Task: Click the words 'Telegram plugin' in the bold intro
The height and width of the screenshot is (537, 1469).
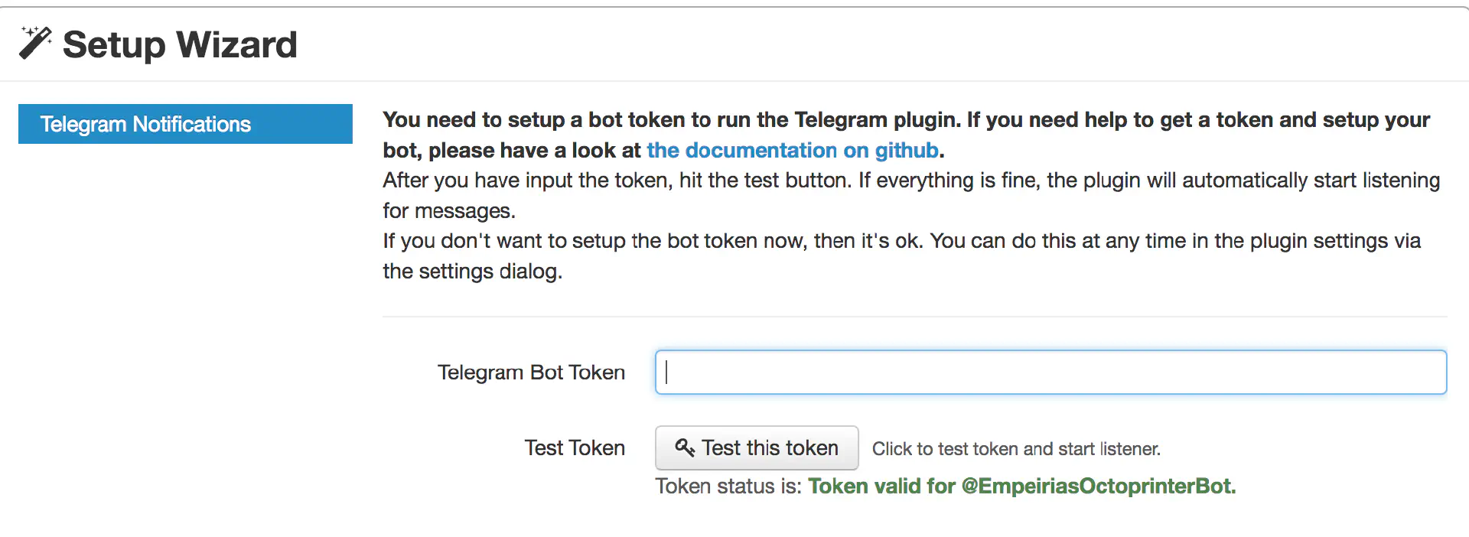Action: pos(877,120)
